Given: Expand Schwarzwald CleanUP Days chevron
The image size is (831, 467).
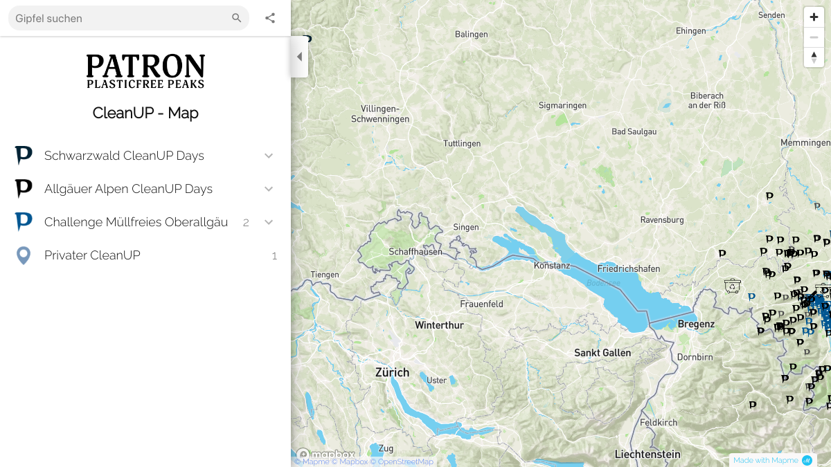Looking at the screenshot, I should (269, 156).
